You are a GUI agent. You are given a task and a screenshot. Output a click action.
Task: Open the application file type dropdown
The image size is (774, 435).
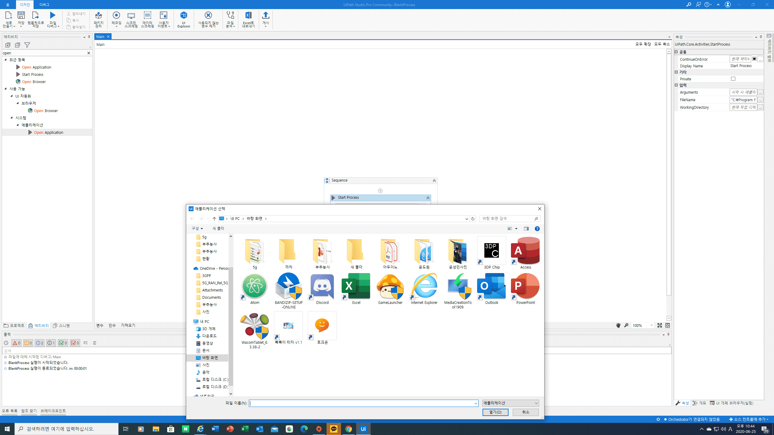(x=510, y=403)
